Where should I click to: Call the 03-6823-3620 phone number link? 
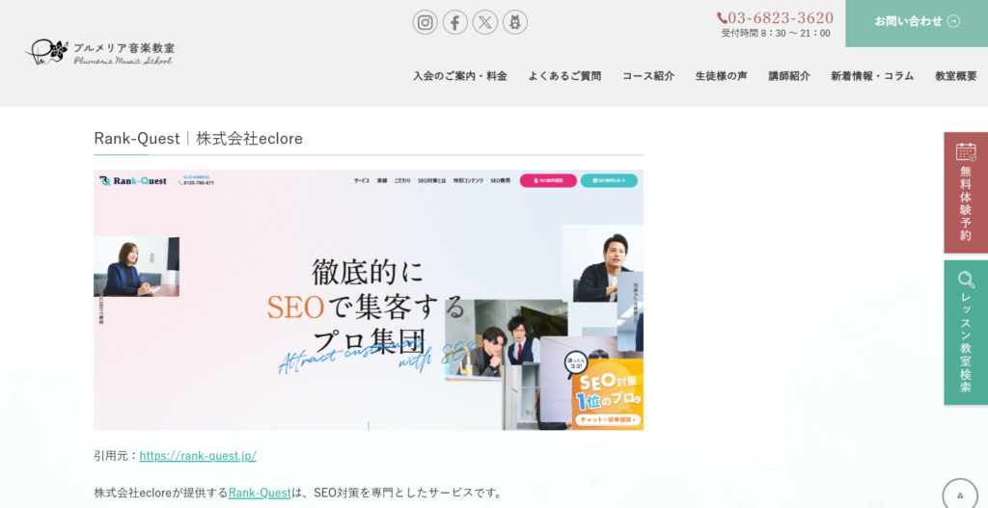775,17
